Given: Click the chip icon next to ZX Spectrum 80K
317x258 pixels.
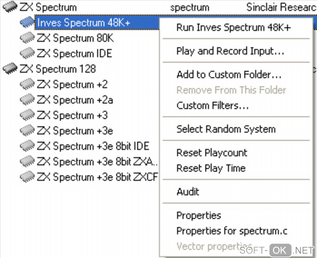Looking at the screenshot, I should pos(27,38).
